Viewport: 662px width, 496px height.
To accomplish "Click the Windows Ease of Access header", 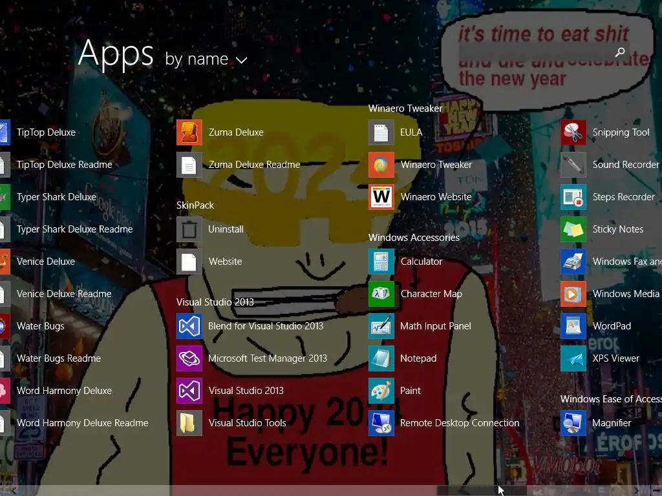I will pos(611,399).
